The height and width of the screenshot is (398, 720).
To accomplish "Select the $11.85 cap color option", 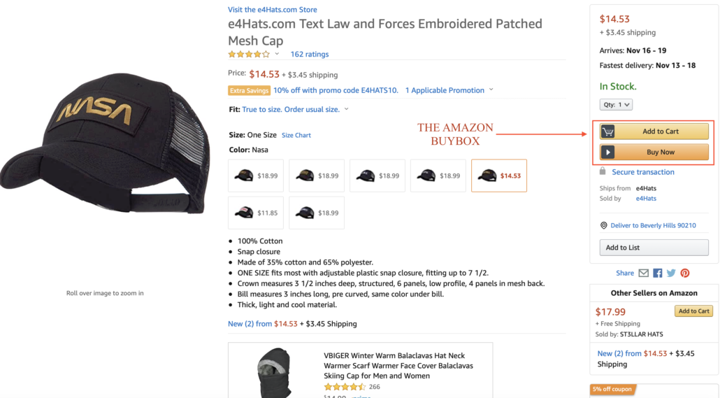I will coord(256,213).
